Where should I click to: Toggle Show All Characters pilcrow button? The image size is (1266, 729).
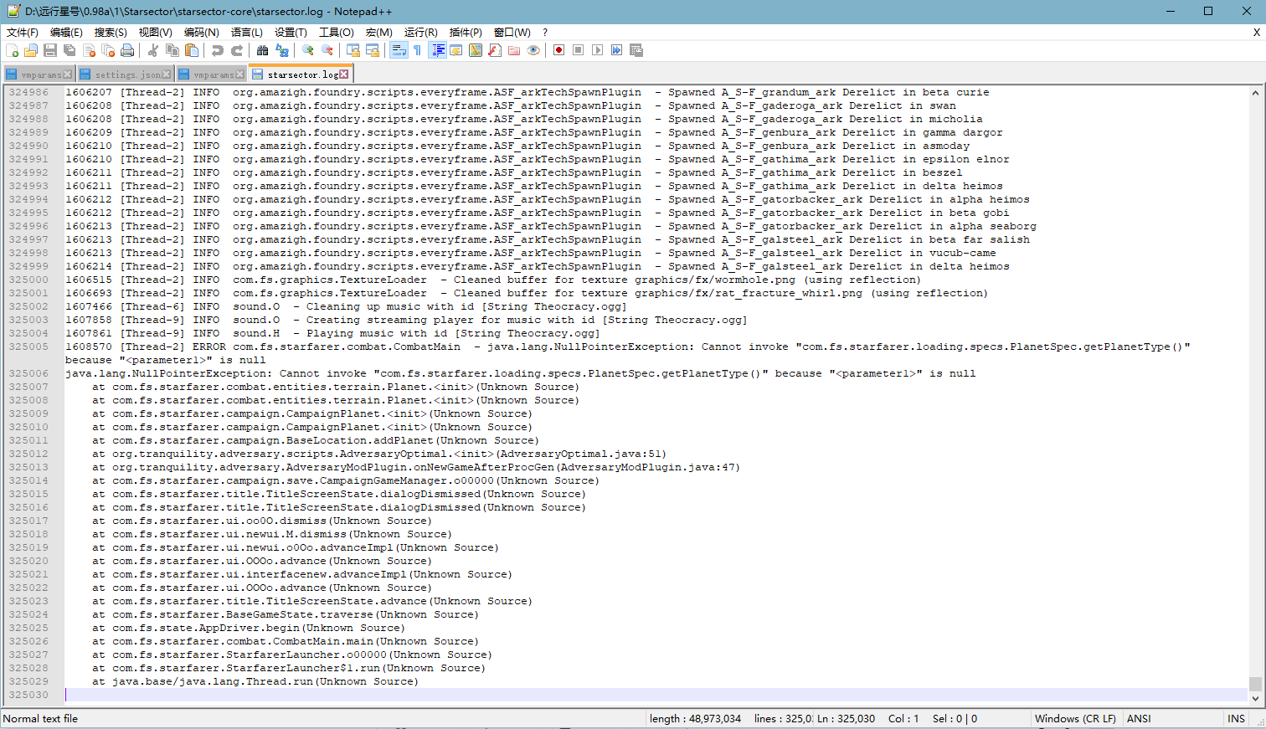tap(417, 50)
